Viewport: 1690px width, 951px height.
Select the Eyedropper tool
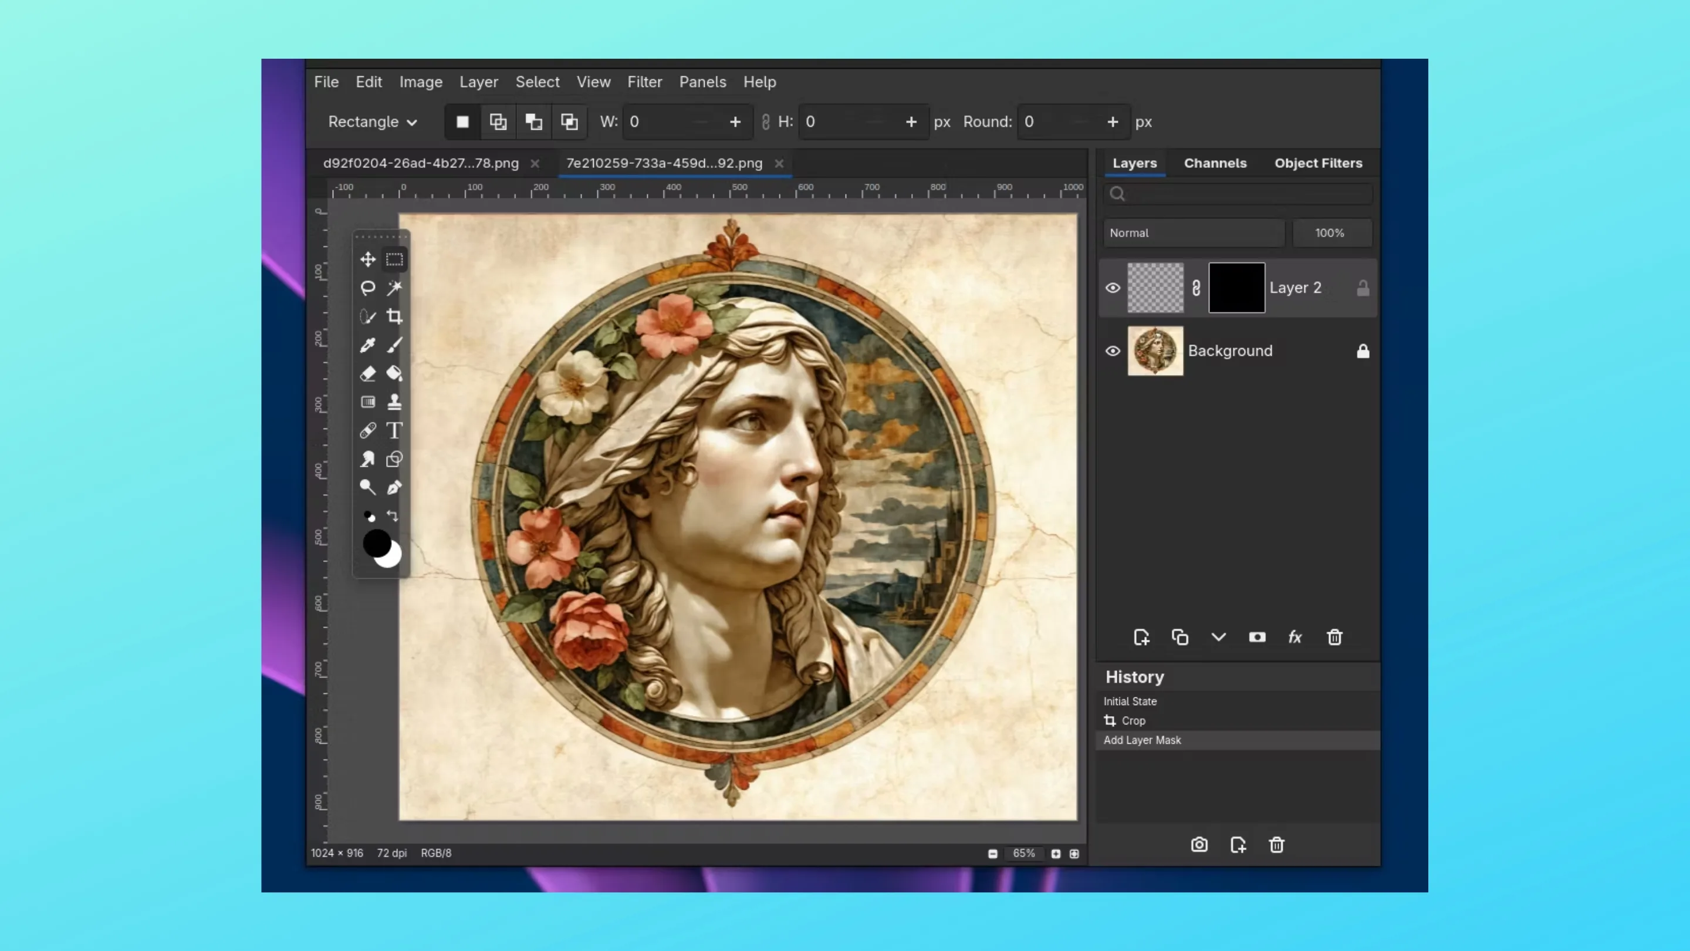coord(367,345)
